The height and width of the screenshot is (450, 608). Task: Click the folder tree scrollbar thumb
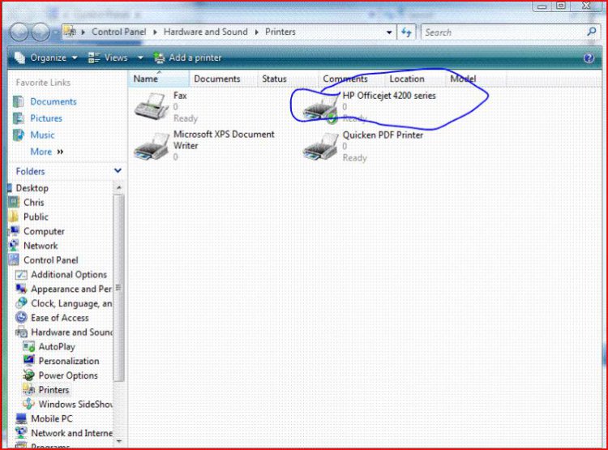pos(119,288)
